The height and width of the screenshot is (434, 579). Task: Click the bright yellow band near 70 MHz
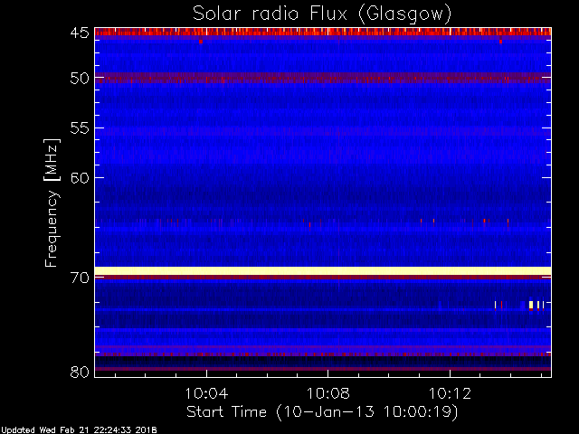point(323,271)
